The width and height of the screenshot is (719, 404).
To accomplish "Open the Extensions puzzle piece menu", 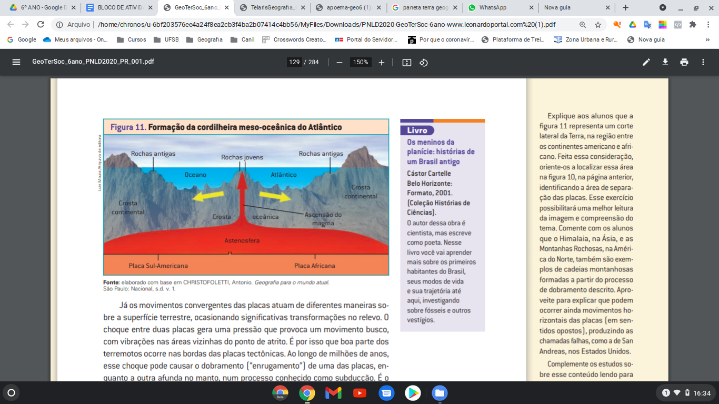I will point(693,25).
